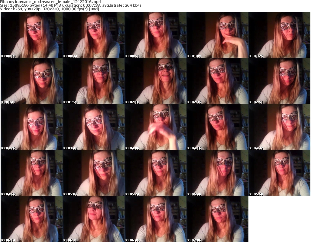Select the thumbnail stamped 00:03:42
Screen dimensions: 311x242
[x=94, y=127]
